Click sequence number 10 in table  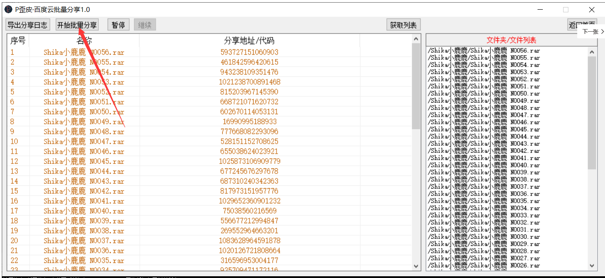15,141
